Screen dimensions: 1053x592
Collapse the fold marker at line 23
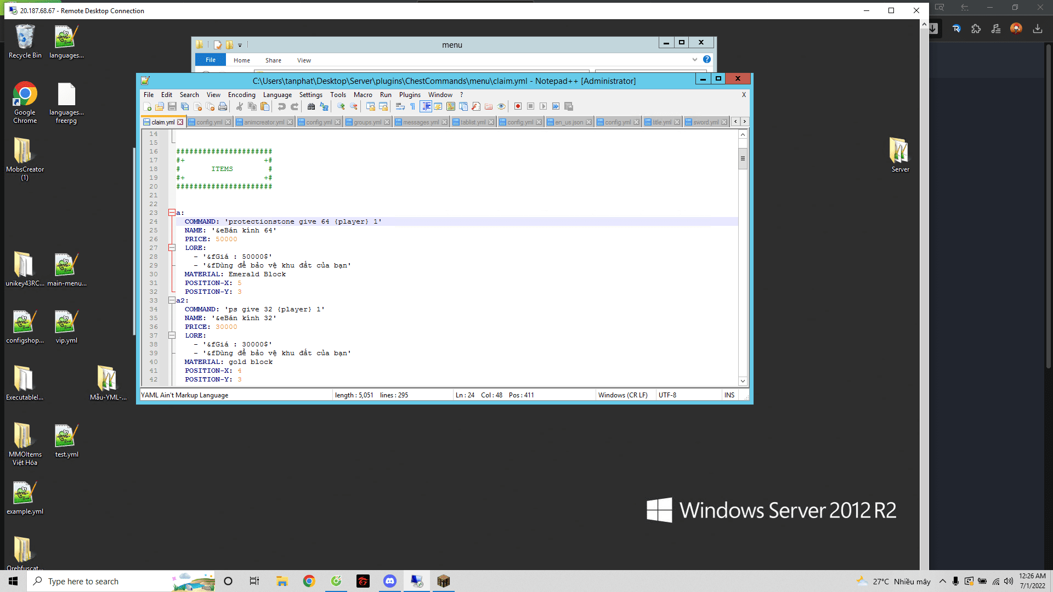coord(172,213)
